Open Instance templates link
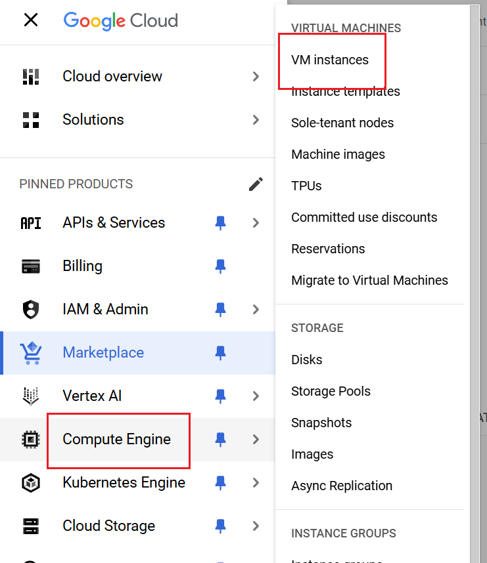 (346, 92)
